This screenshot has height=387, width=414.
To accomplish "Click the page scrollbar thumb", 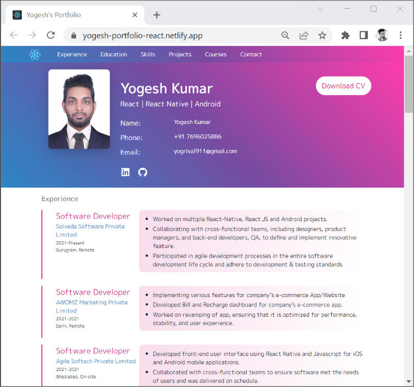I will (409, 84).
